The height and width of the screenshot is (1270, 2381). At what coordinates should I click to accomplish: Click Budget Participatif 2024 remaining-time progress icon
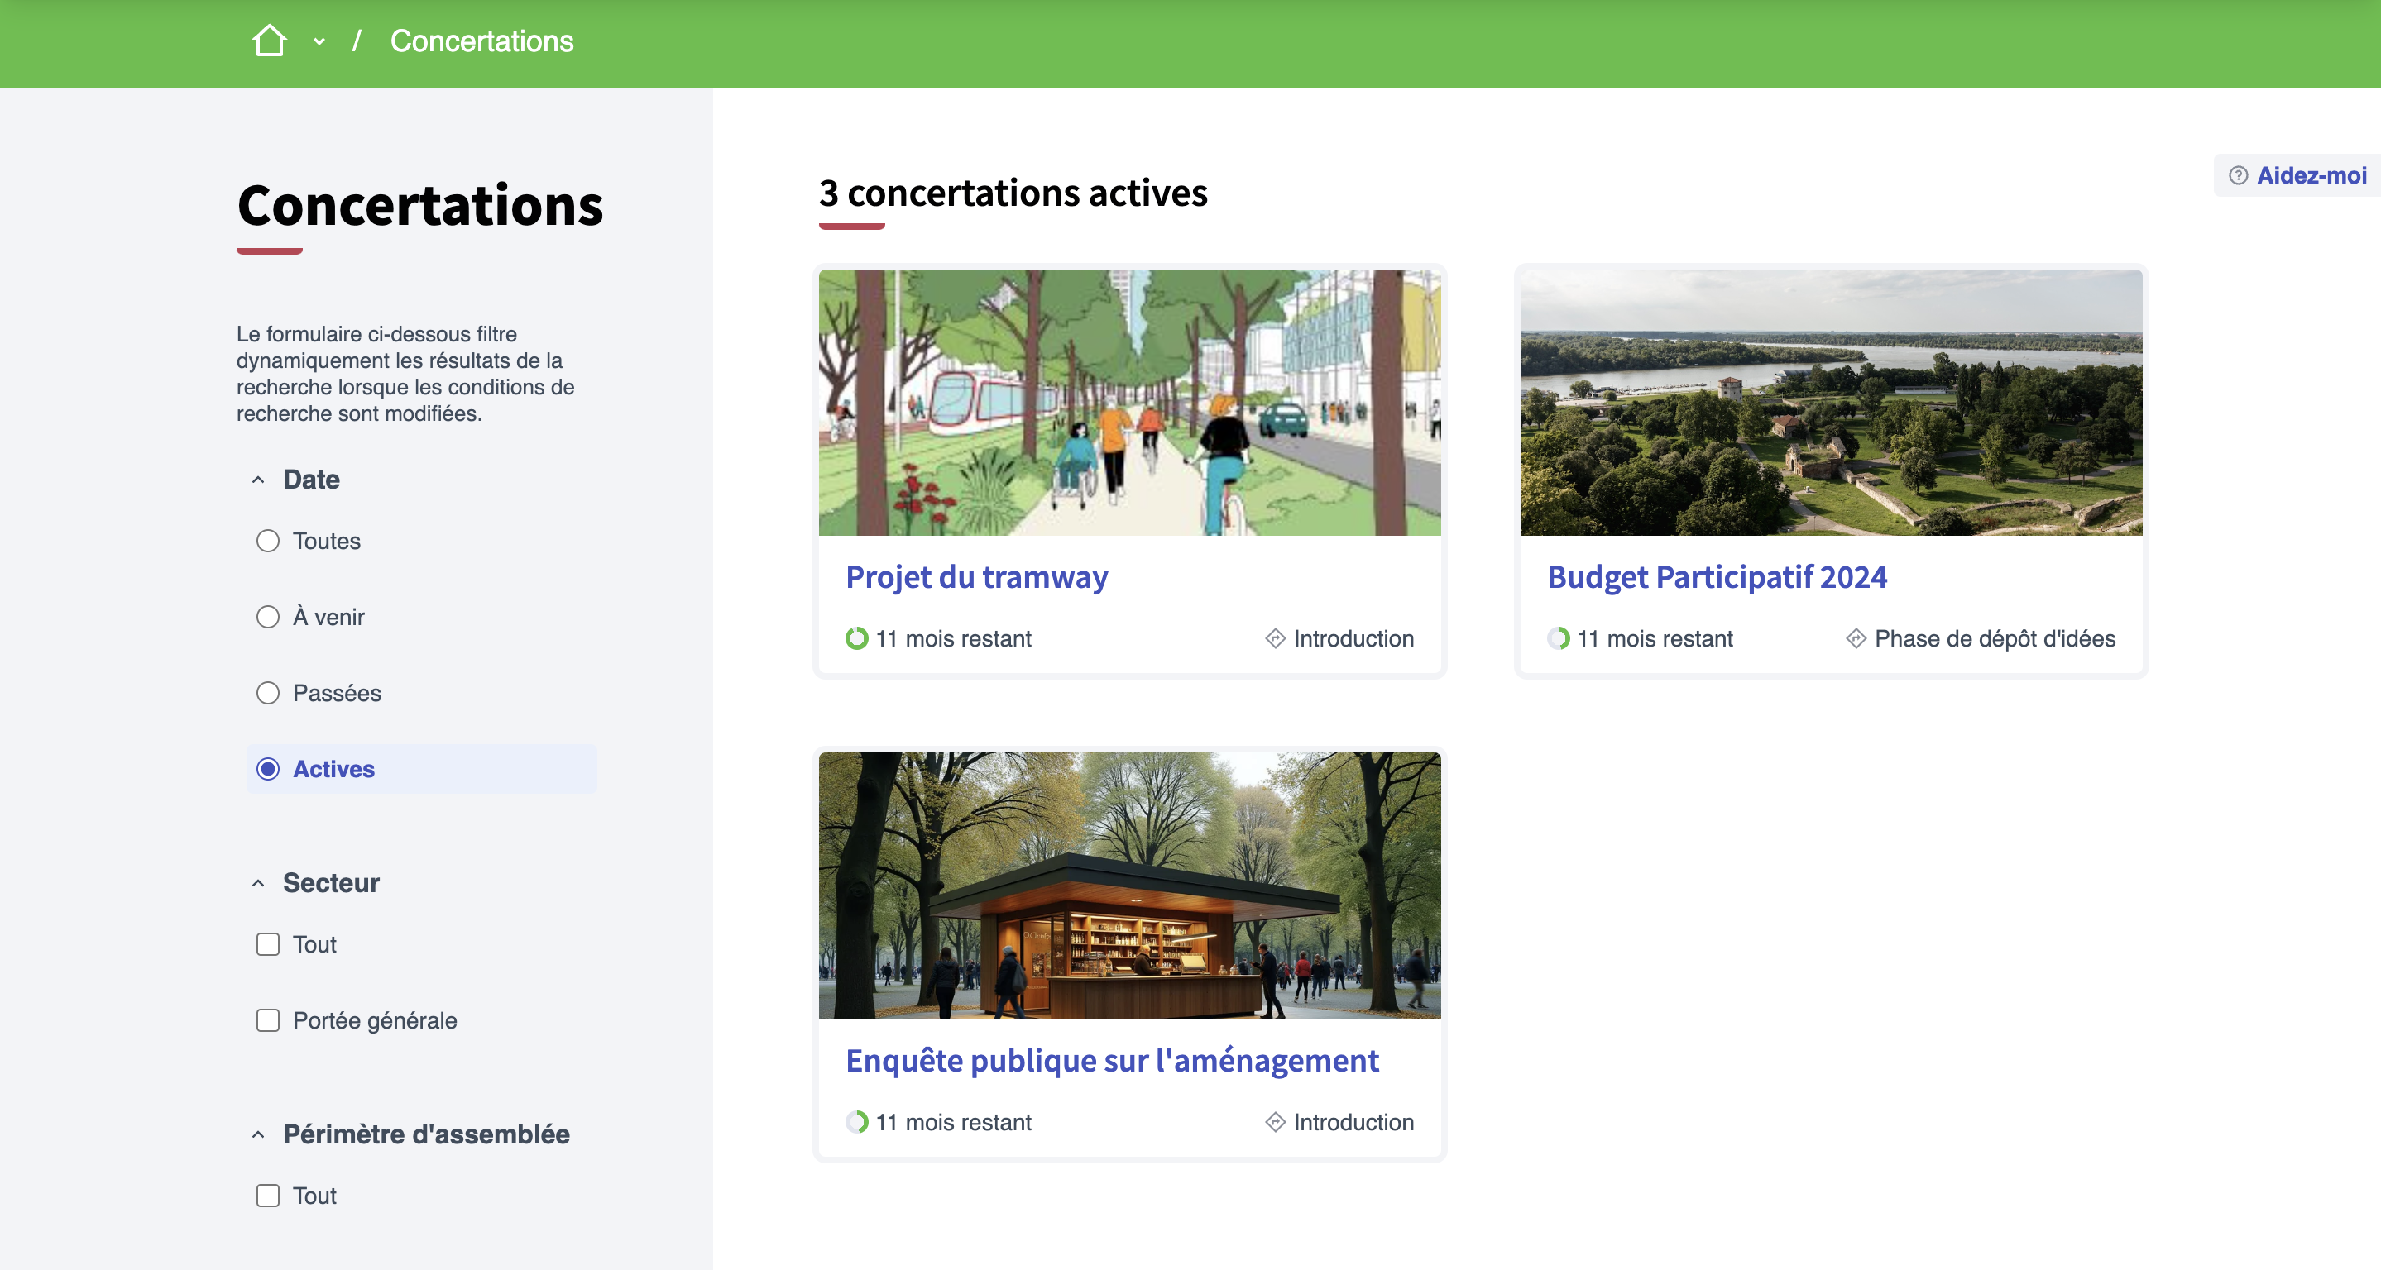pyautogui.click(x=1559, y=638)
